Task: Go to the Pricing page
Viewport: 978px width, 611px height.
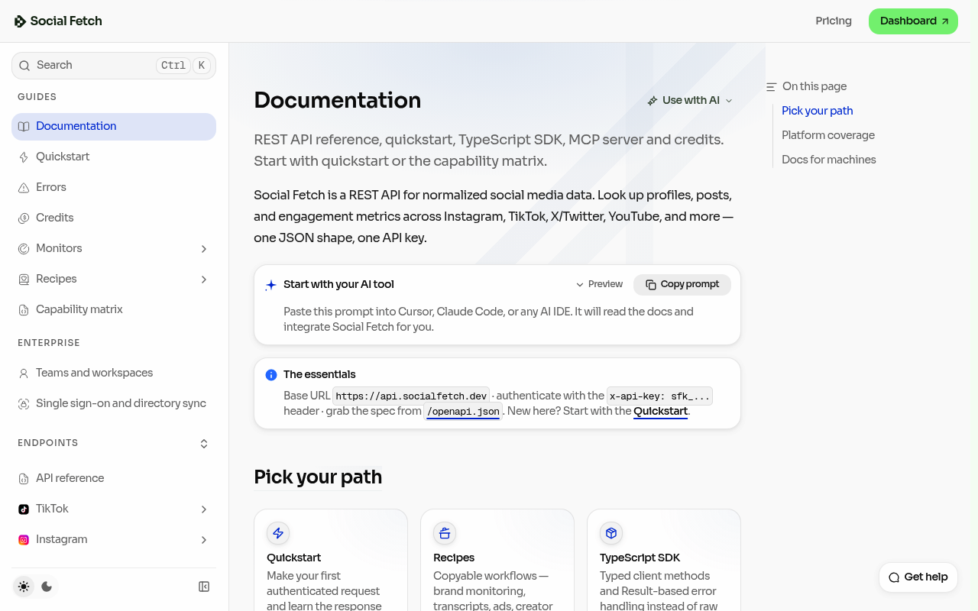Action: (834, 21)
